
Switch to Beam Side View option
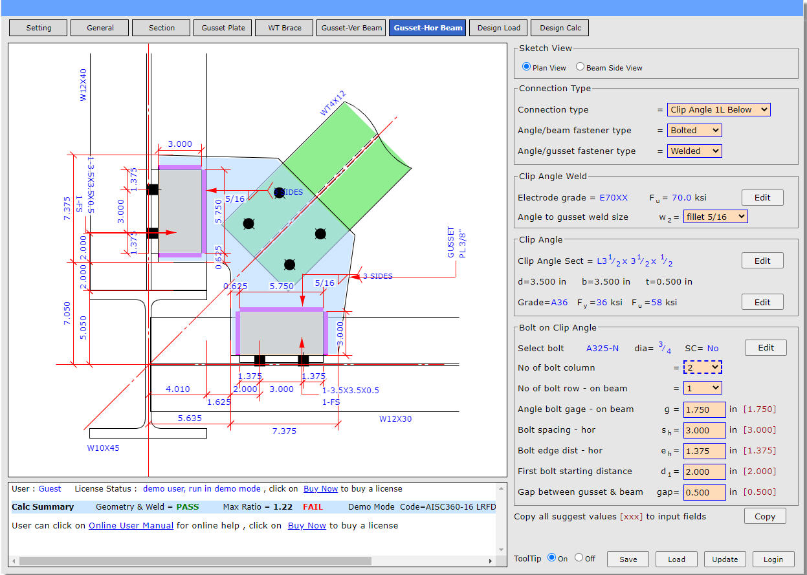tap(580, 67)
